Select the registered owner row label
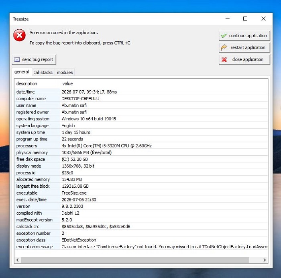 tap(33, 112)
